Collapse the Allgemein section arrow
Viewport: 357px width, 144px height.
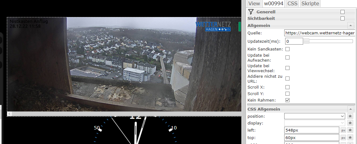point(351,25)
